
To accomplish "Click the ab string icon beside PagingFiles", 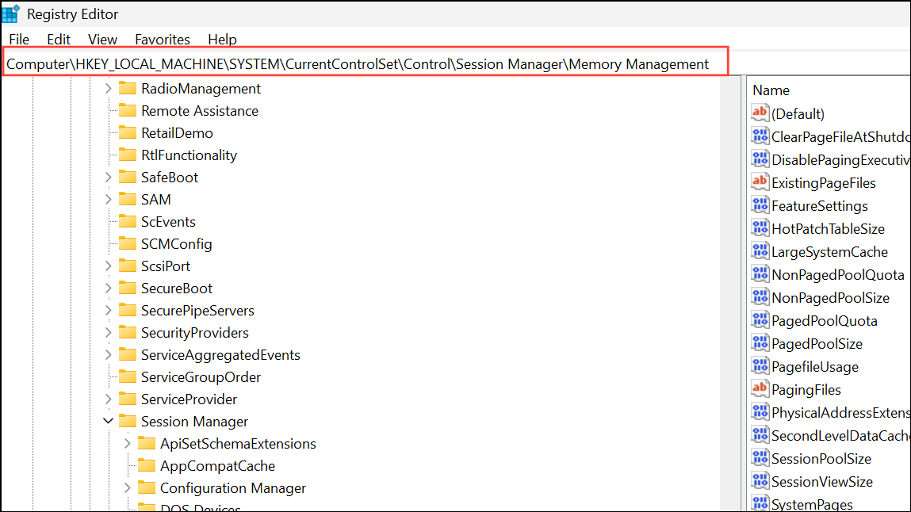I will pos(760,389).
